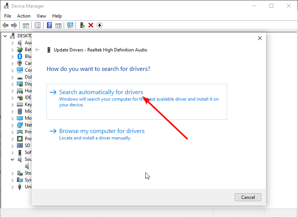This screenshot has width=298, height=218.
Task: Select Search automatically for drivers option
Action: (137, 102)
